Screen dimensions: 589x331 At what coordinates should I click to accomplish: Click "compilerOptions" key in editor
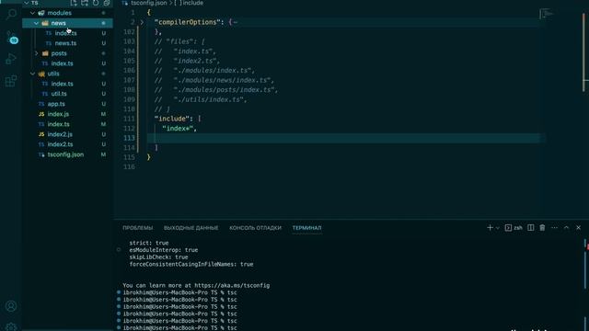(187, 22)
